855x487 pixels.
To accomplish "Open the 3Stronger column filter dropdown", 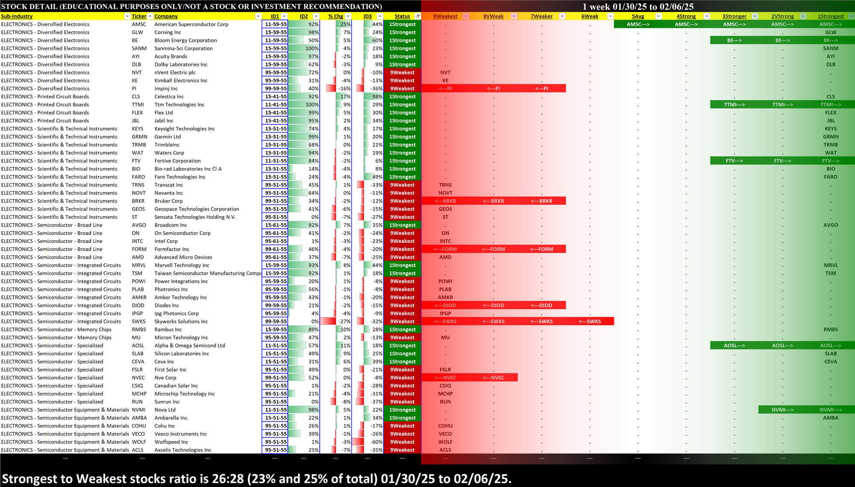I will point(755,16).
